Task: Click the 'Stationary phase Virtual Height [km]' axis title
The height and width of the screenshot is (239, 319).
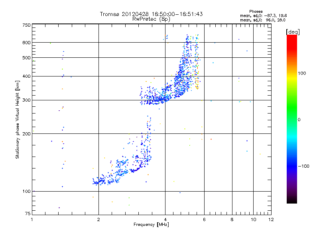Action: tap(17, 119)
